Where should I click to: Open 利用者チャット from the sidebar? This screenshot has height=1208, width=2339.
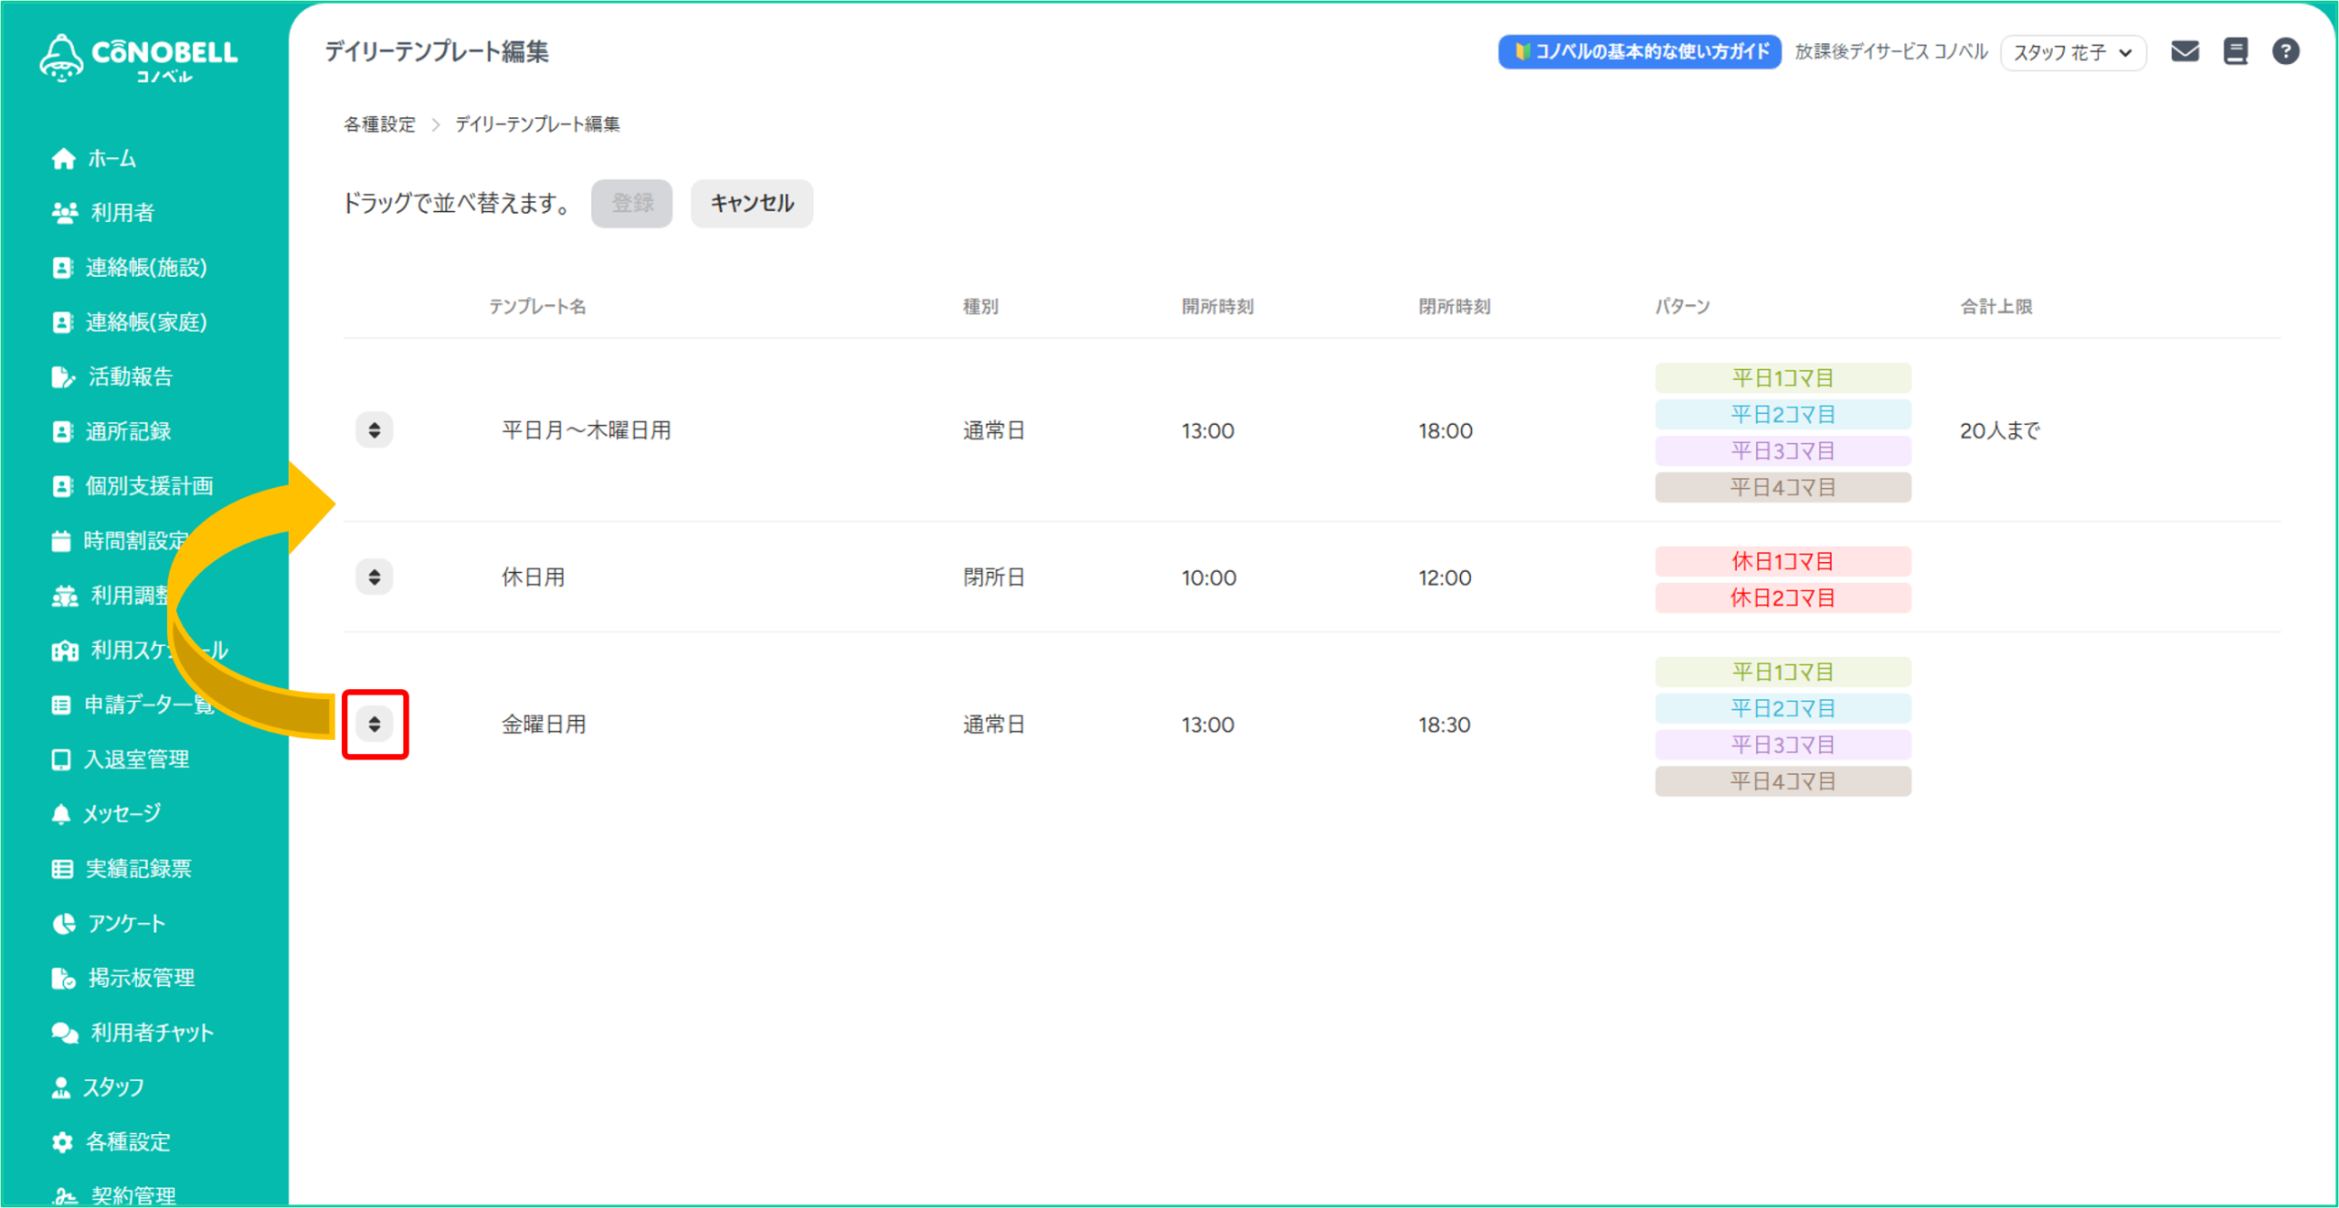click(151, 1033)
